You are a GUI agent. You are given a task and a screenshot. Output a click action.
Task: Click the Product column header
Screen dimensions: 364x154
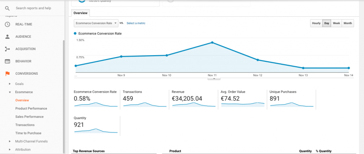(175, 151)
